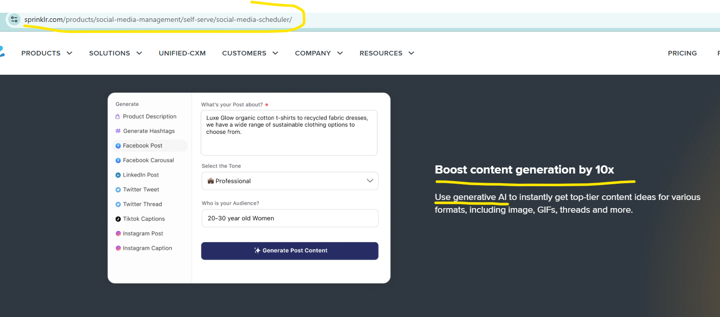Select Facebook Post option
This screenshot has height=317, width=720.
149,146
